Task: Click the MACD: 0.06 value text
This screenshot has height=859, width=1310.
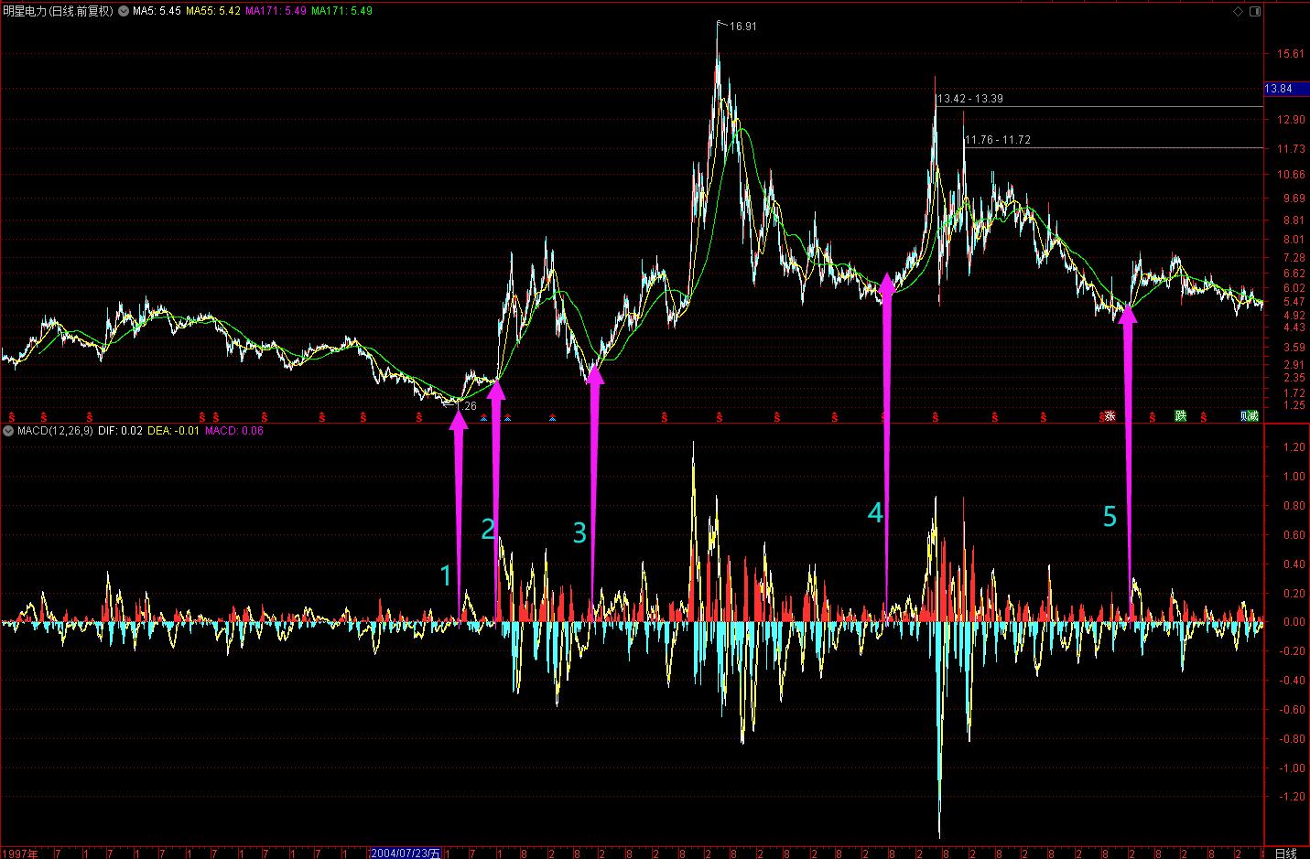Action: (233, 430)
